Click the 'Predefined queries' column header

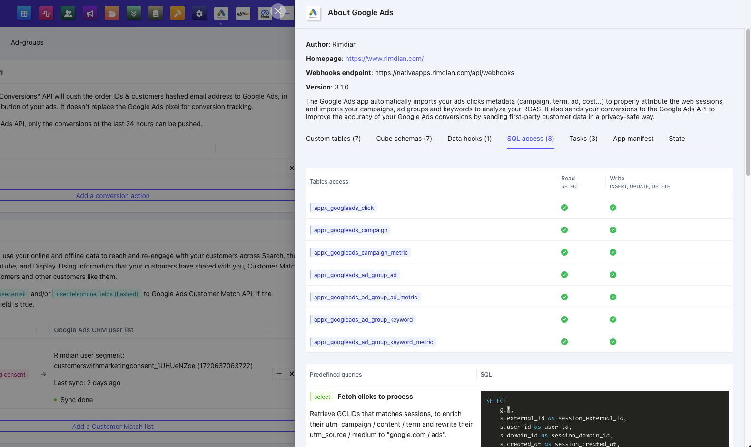[x=336, y=375]
